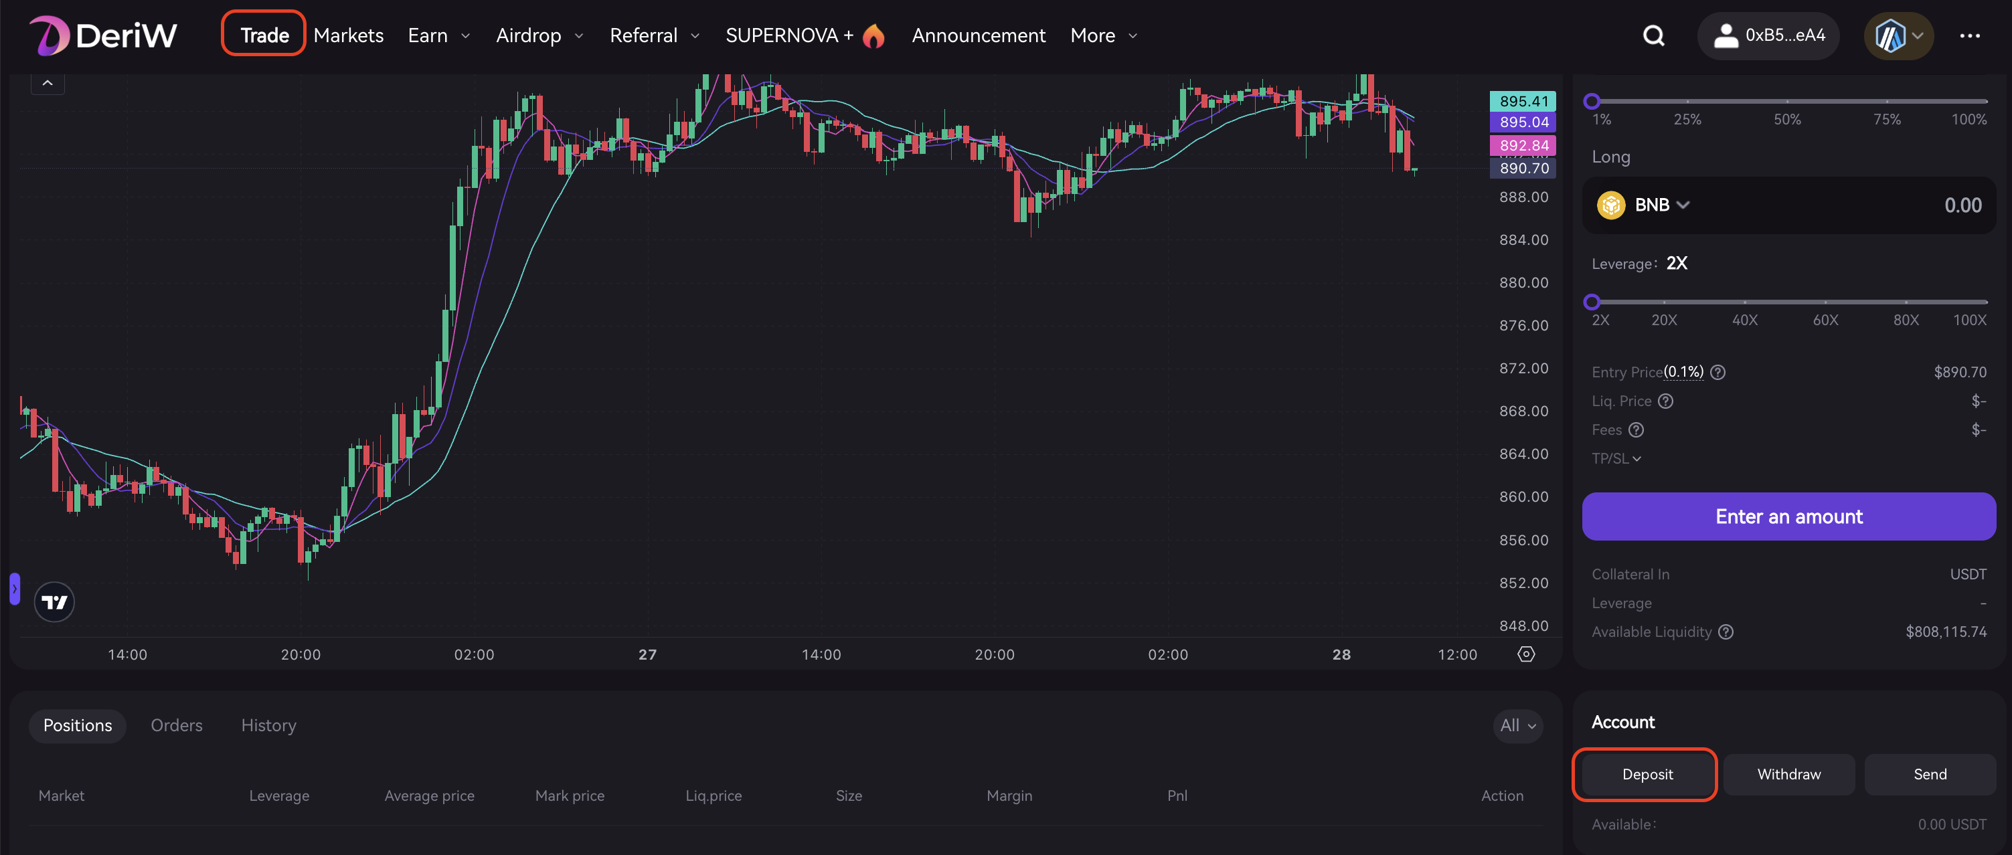Click the DeriW logo
The height and width of the screenshot is (855, 2012).
pos(104,35)
